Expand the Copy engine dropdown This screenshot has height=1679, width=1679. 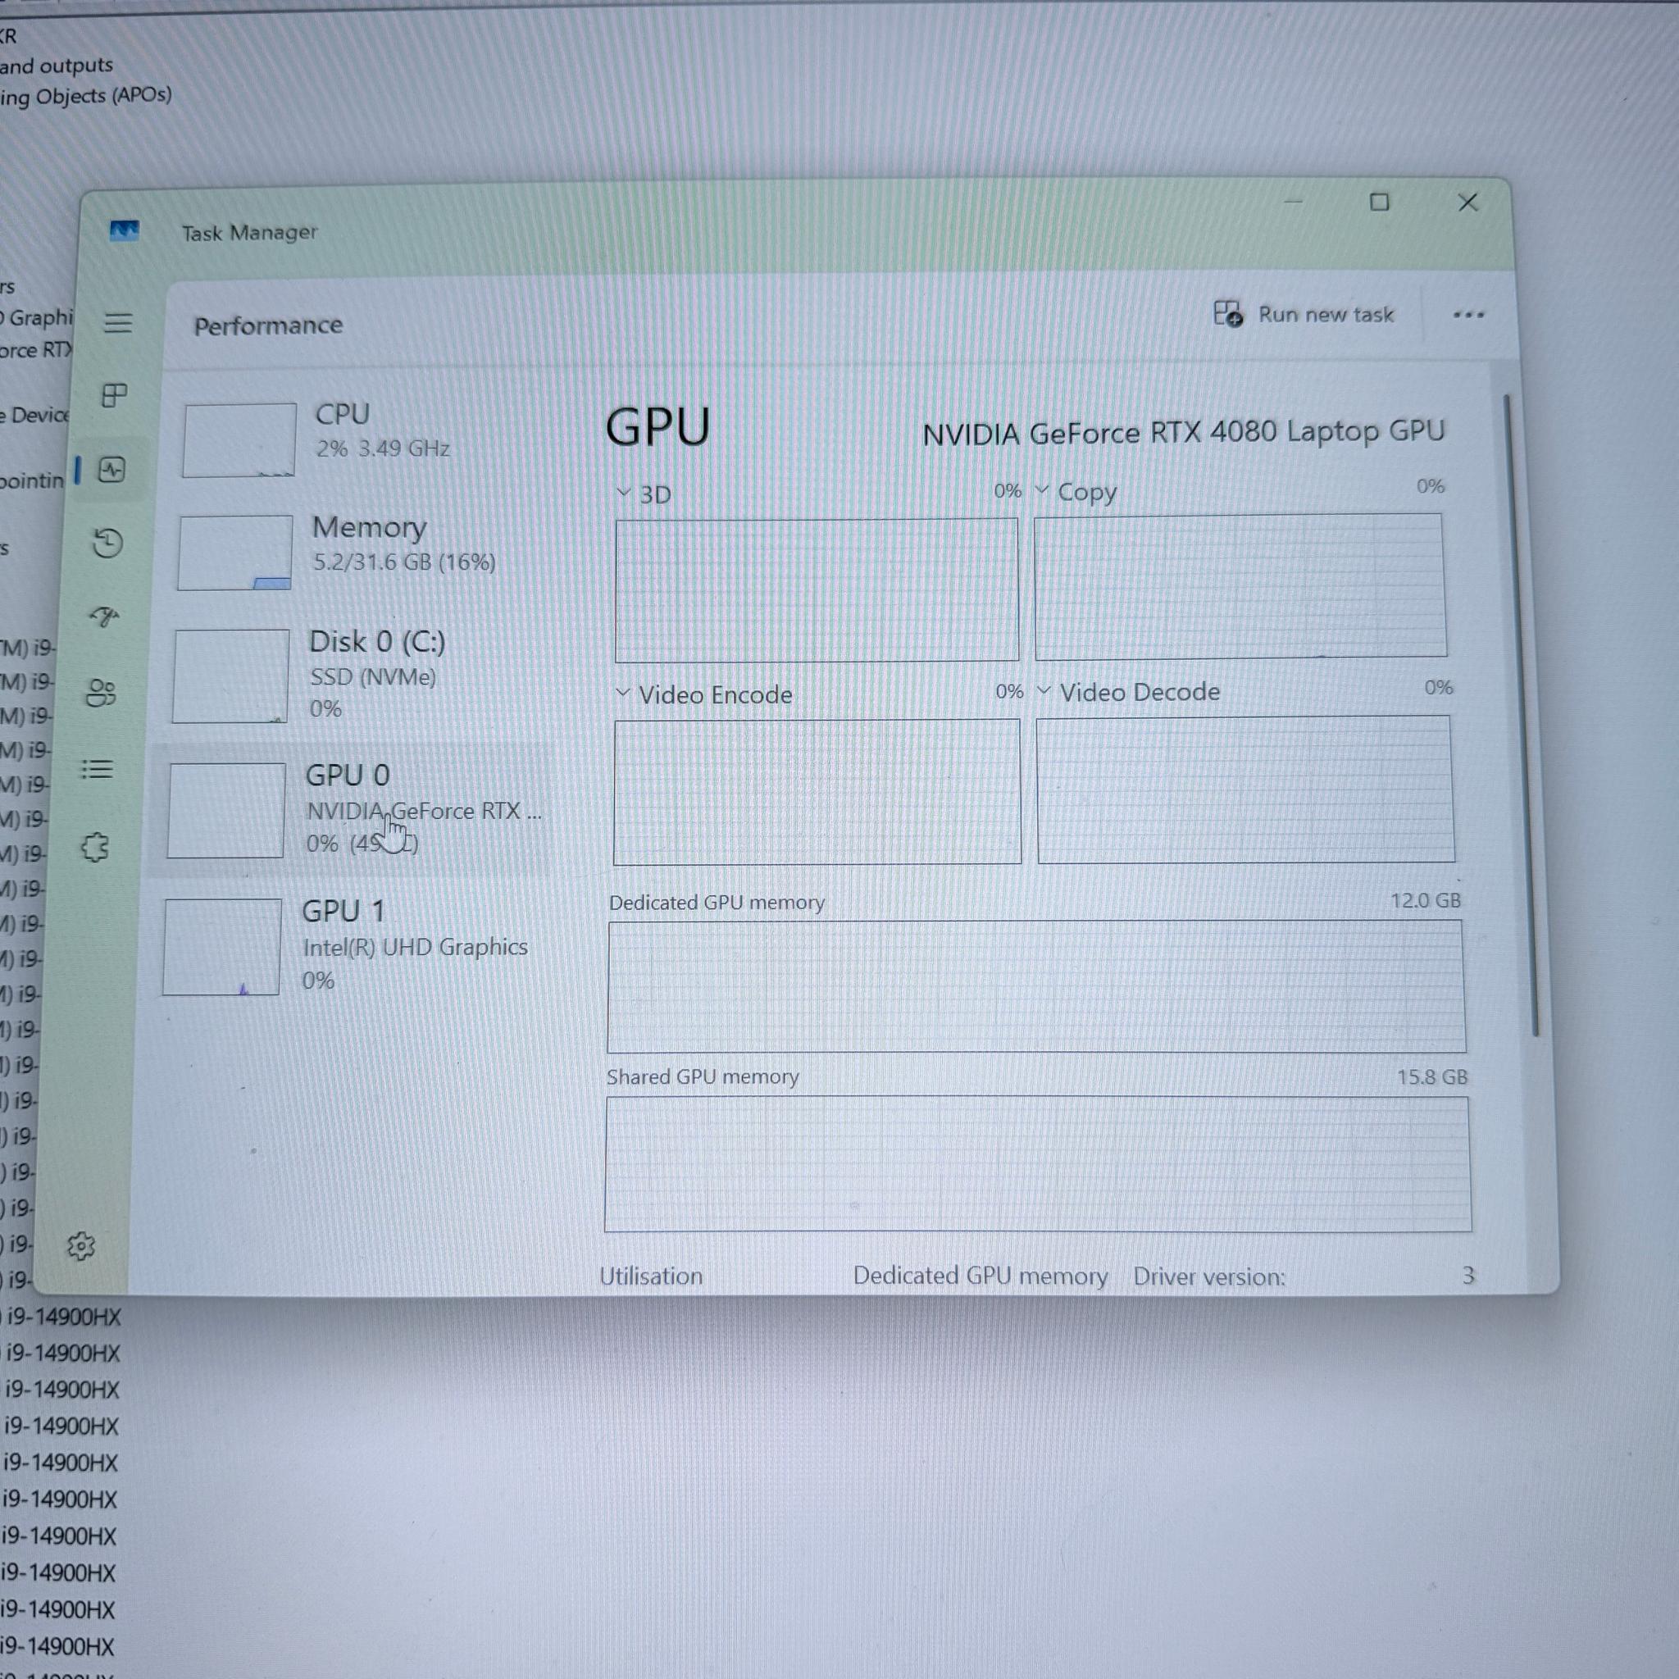1076,492
